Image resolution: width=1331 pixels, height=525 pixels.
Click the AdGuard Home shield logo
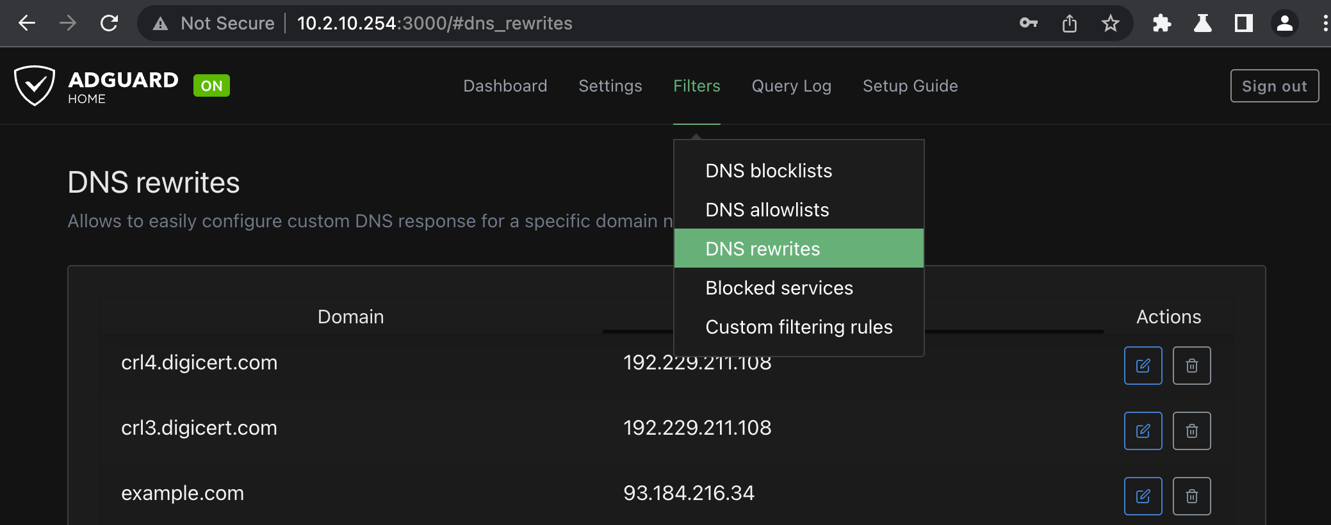tap(35, 86)
